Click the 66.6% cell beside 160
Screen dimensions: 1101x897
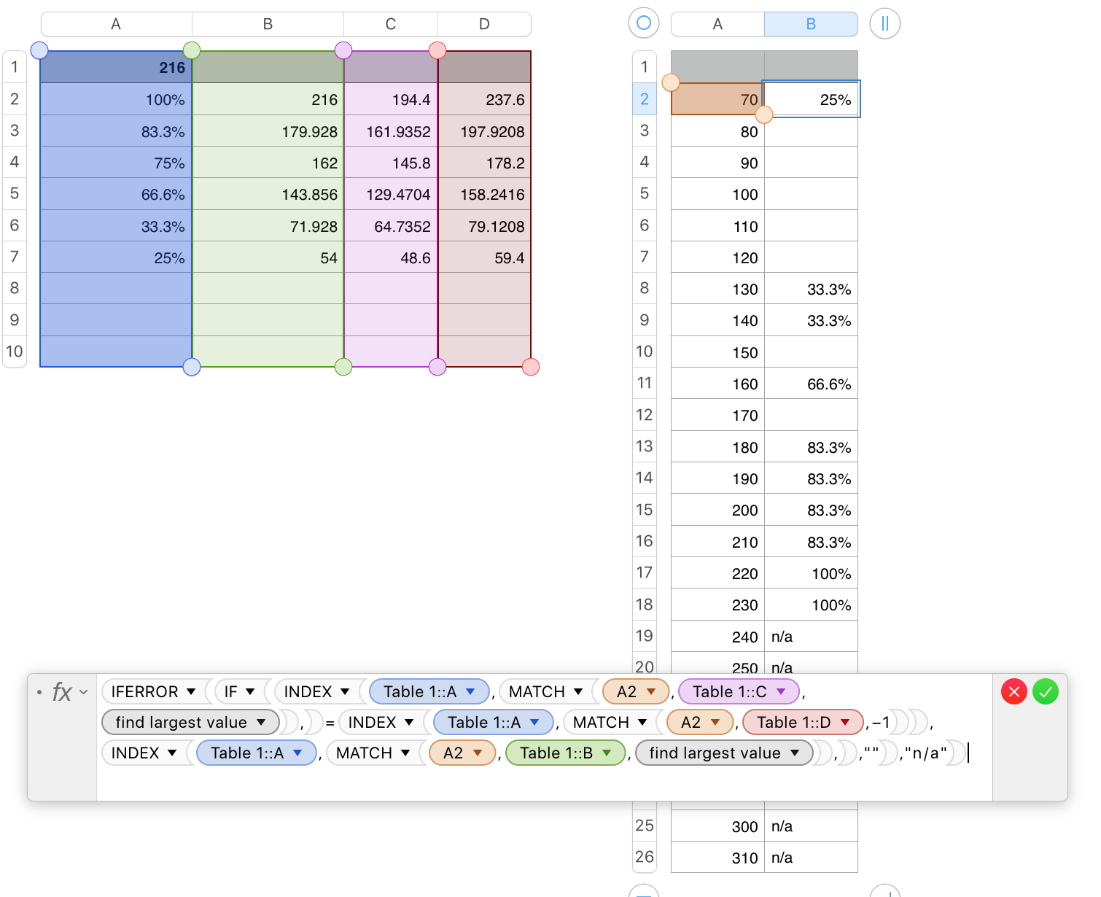(811, 384)
